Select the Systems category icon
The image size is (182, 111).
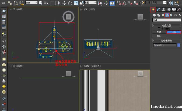[180, 15]
